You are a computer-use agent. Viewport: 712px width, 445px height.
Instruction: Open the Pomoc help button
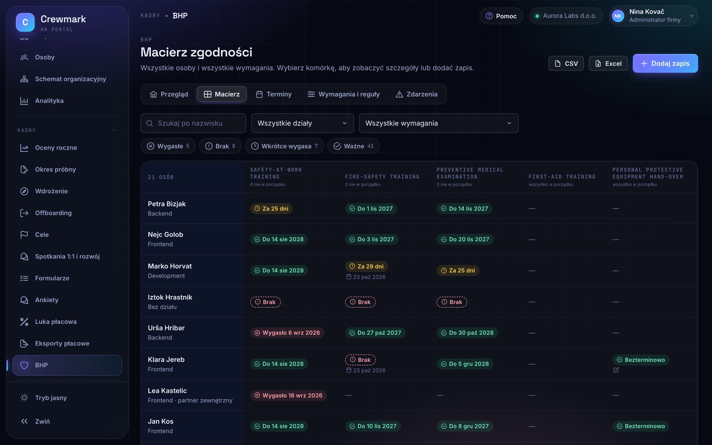coord(501,16)
